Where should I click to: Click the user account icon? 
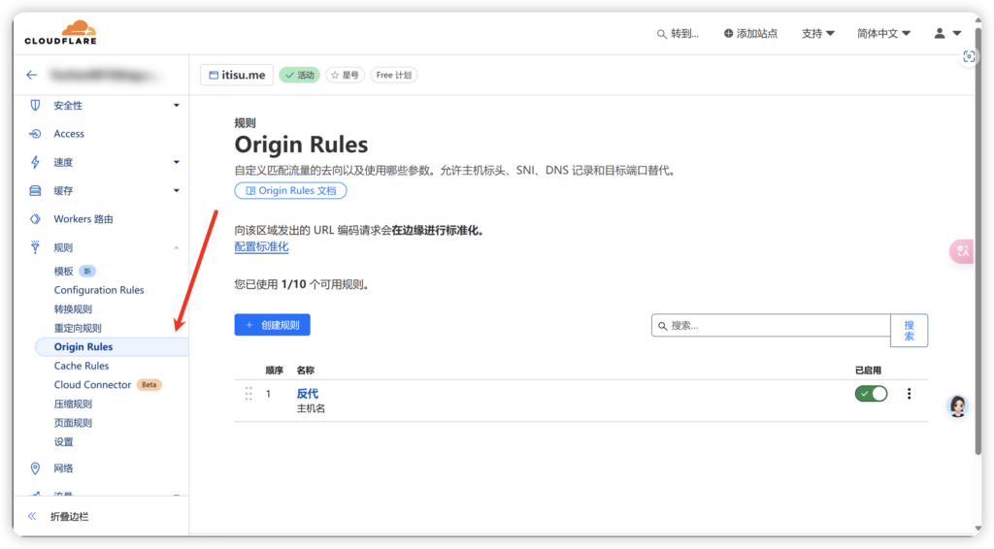(x=940, y=33)
